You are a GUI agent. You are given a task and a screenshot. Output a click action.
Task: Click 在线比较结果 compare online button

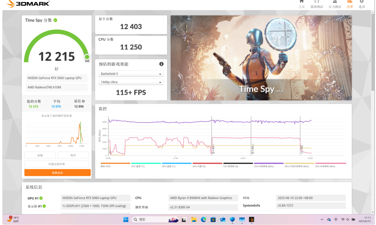56,164
